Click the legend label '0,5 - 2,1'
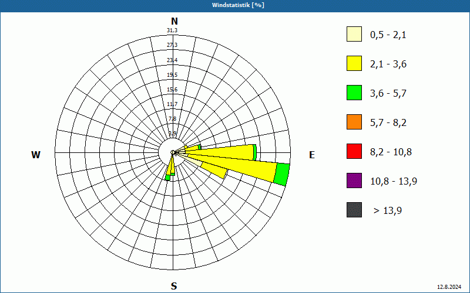The image size is (470, 293). (x=388, y=35)
